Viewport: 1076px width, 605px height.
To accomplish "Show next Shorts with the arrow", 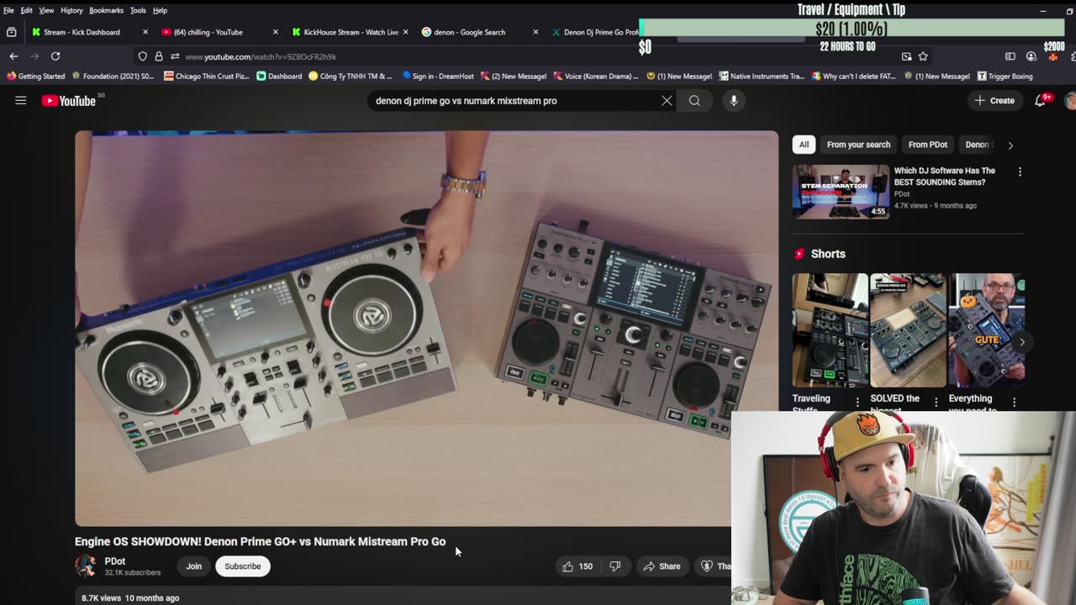I will point(1022,342).
